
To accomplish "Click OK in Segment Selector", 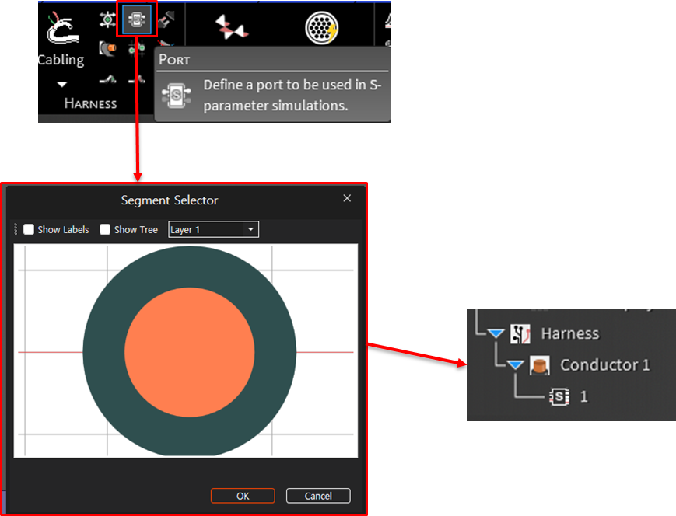I will [x=243, y=496].
